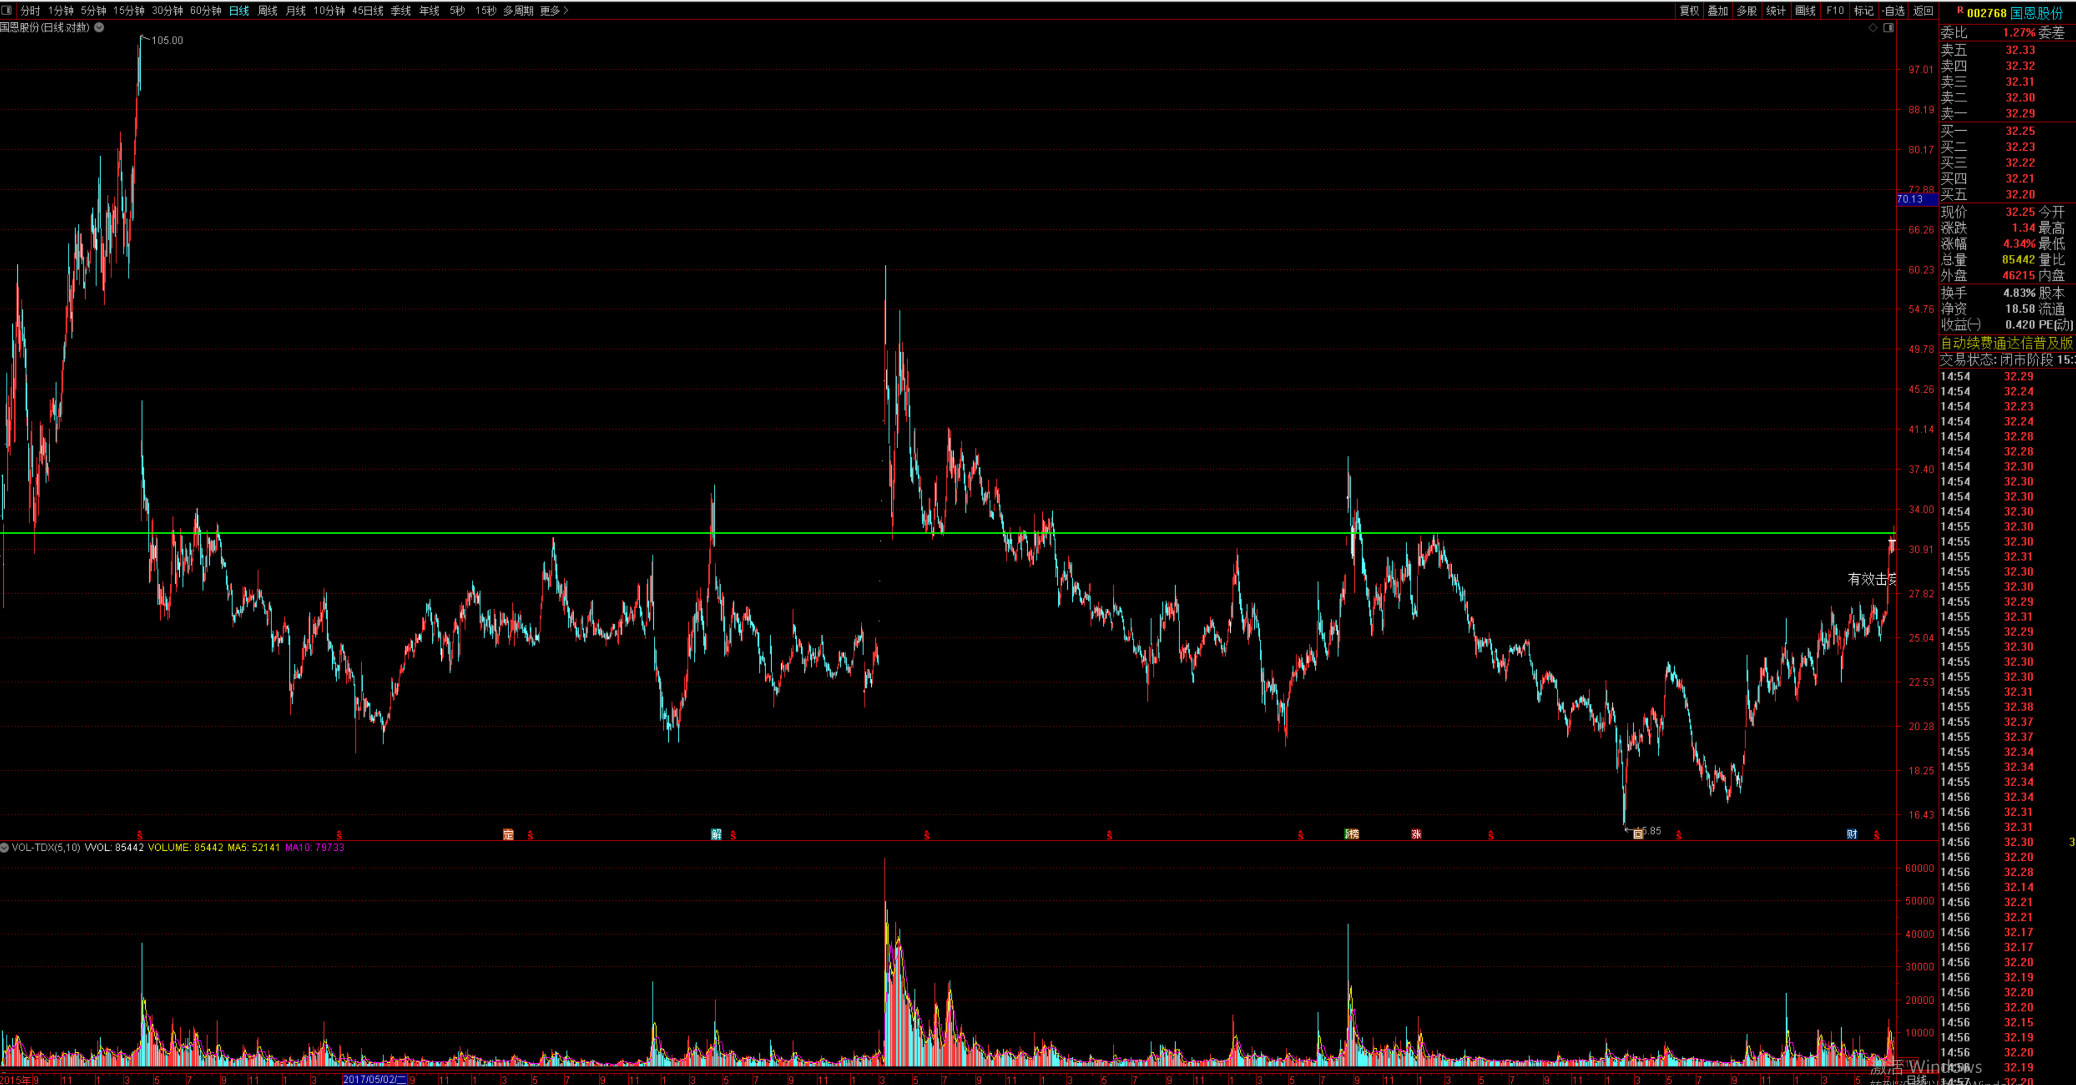Click the diamond icon above the price axis

[x=1873, y=27]
